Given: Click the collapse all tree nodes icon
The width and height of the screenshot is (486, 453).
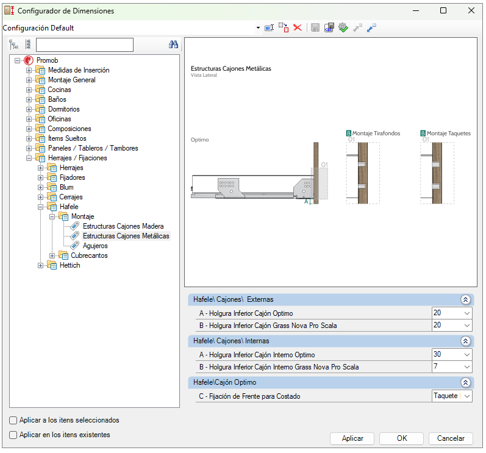Looking at the screenshot, I should tap(27, 45).
